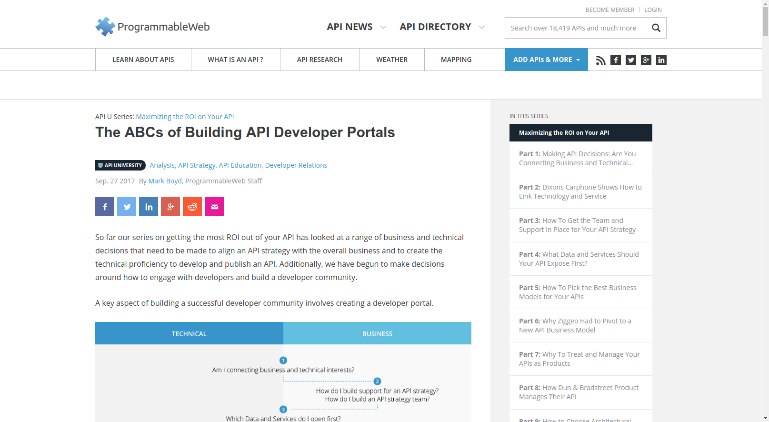This screenshot has height=422, width=769.
Task: Open the ADD APIs & MORE dropdown
Action: 547,60
